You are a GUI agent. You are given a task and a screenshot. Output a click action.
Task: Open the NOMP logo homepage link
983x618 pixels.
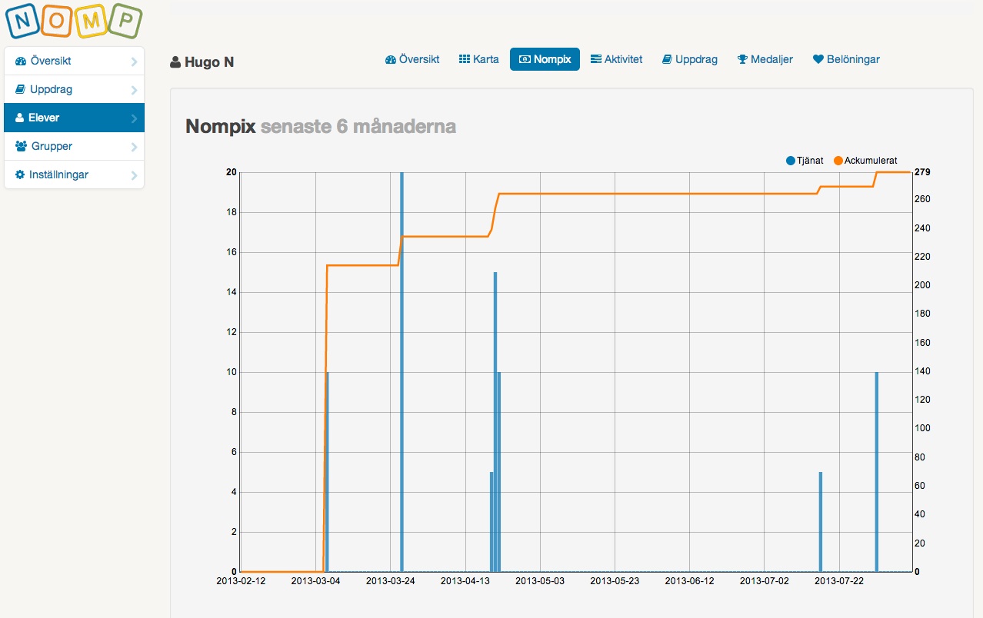point(75,22)
